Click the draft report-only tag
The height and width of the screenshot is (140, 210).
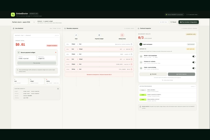190,49
